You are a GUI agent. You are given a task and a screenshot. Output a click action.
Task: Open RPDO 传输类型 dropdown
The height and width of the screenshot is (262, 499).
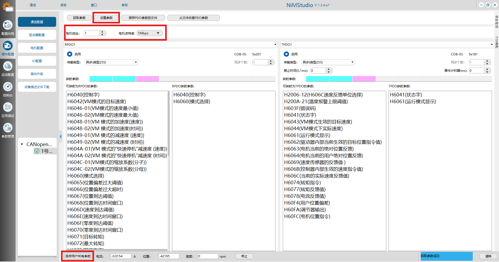[x=111, y=62]
